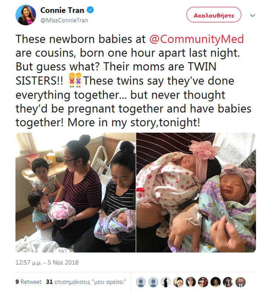
Task: Click the Ακολουθήστε follow button
Action: pyautogui.click(x=214, y=15)
